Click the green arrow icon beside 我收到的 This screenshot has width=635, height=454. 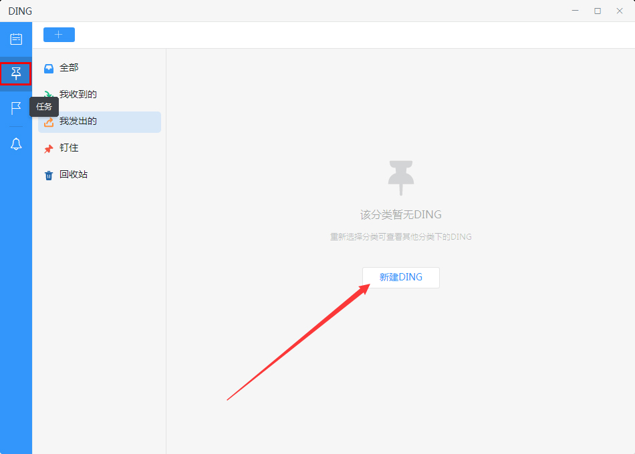pos(48,95)
